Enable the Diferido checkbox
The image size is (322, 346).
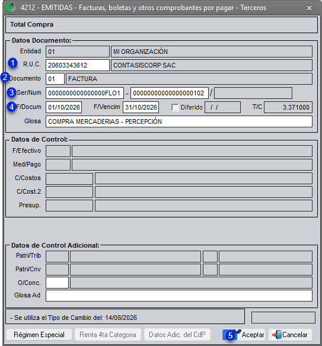click(175, 107)
